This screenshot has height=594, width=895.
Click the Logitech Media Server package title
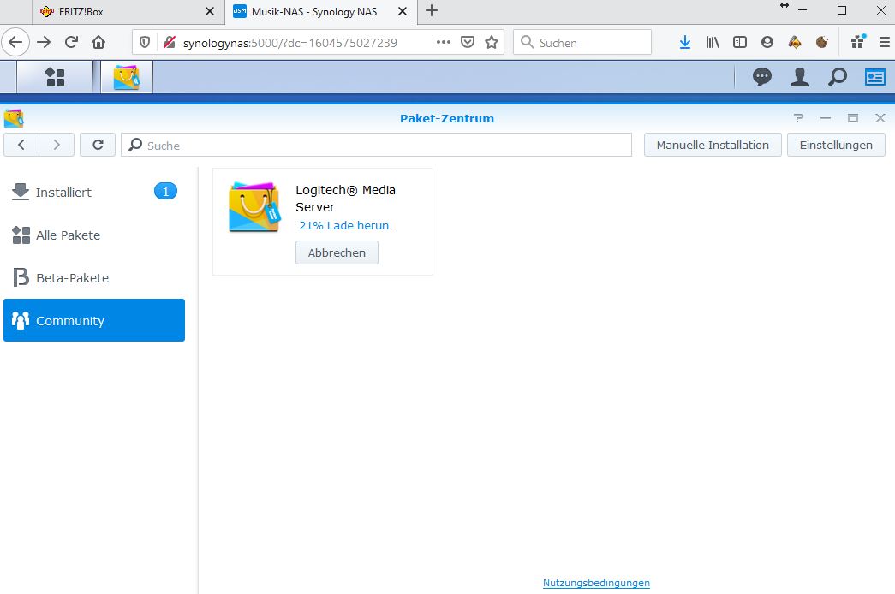click(x=345, y=199)
